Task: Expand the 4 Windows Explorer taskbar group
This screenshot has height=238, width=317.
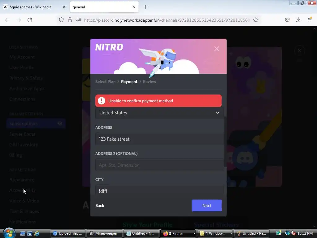Action: (x=215, y=233)
